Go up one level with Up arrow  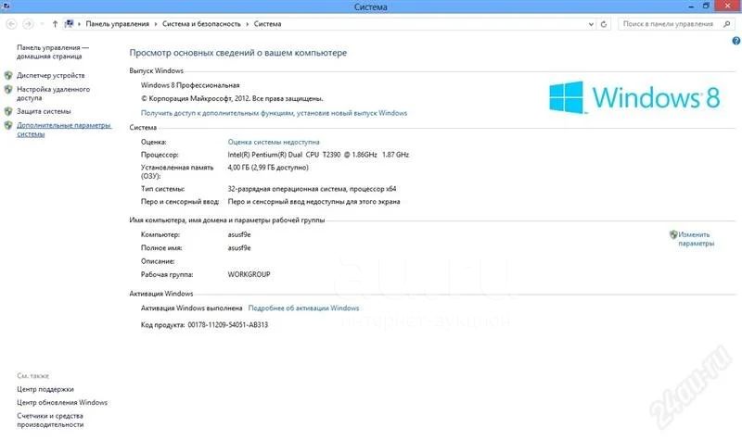pos(55,24)
